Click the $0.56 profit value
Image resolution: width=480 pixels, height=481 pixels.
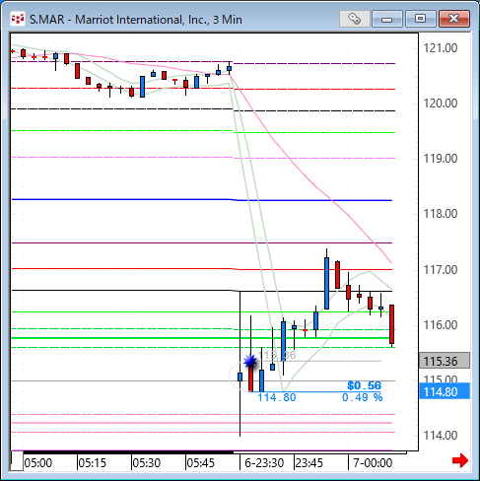[x=364, y=385]
